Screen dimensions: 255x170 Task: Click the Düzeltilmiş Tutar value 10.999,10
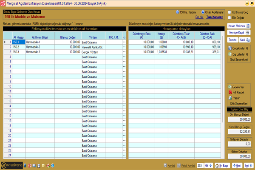181,47
